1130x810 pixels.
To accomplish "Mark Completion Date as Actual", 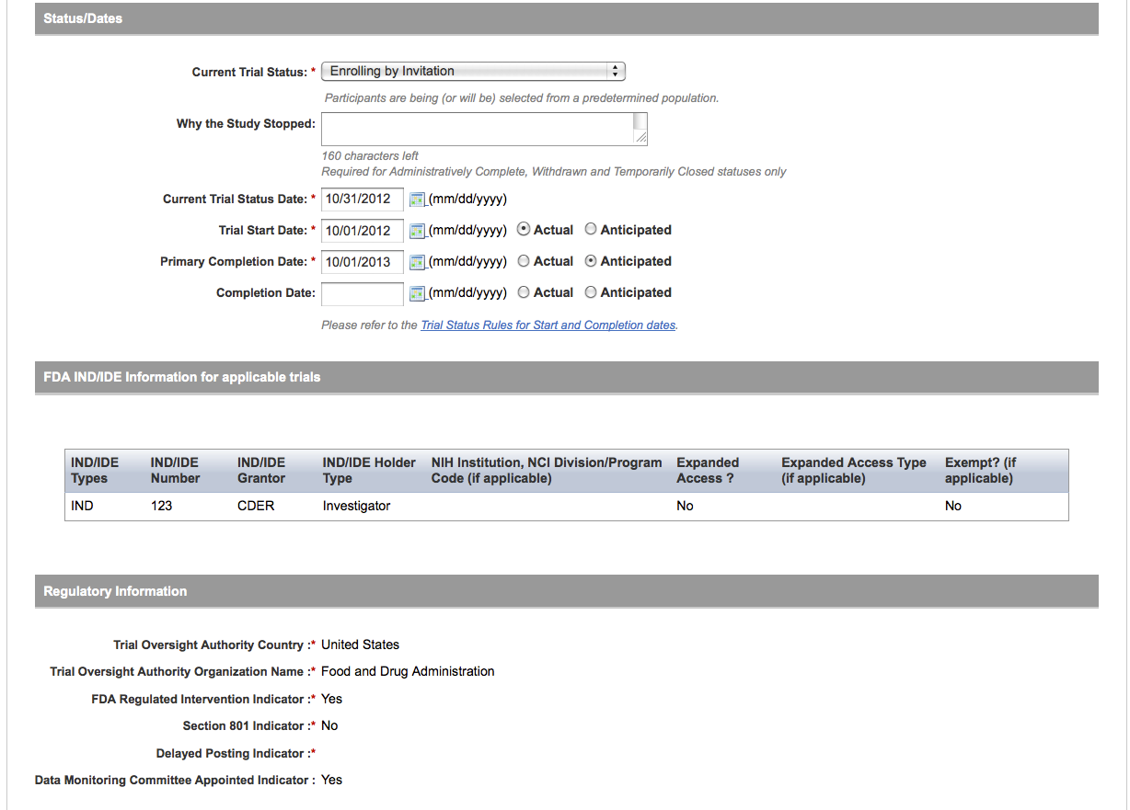I will click(524, 292).
